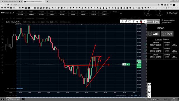Viewport: 179px width, 101px height.
Task: Select the arrow annotation tool
Action: 122,22
